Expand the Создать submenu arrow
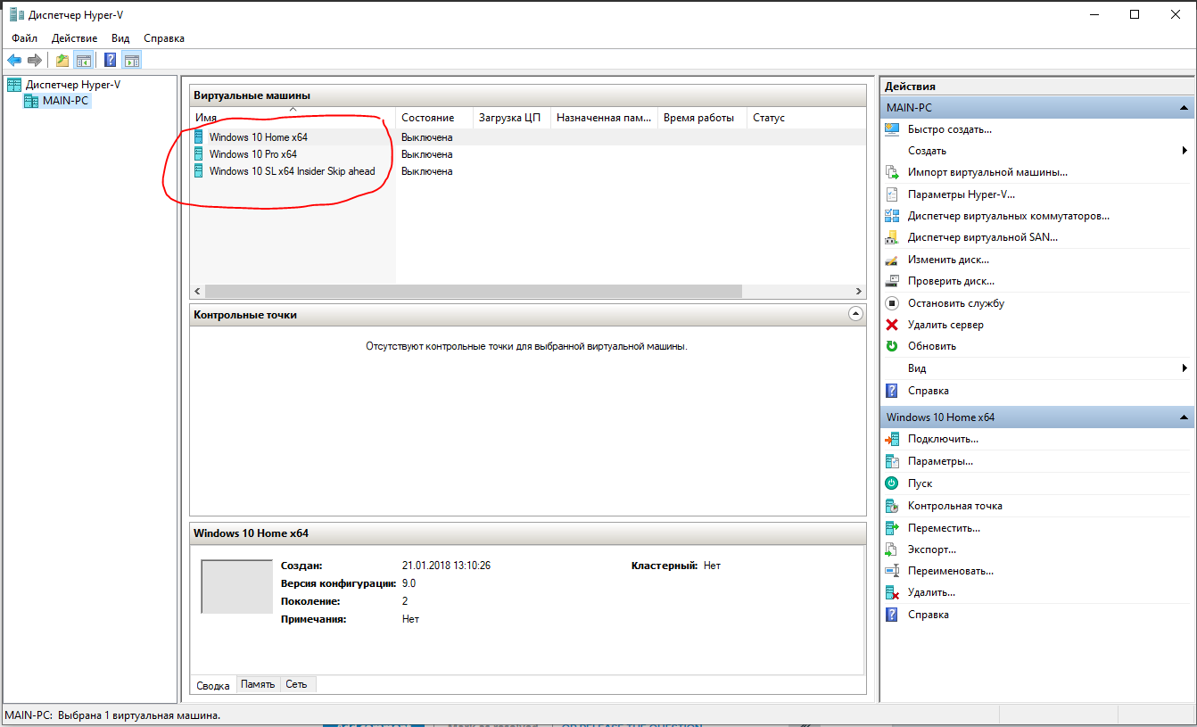 (x=1185, y=151)
